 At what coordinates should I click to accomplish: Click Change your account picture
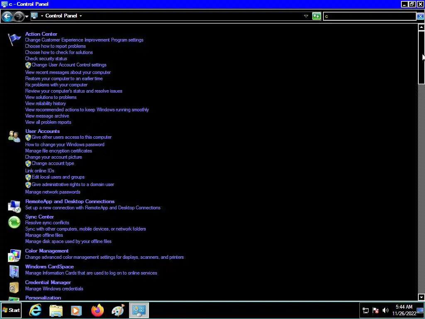54,157
